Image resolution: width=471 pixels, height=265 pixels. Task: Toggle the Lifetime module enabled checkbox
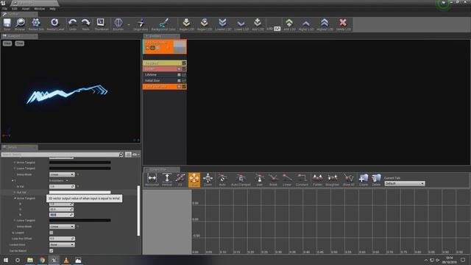(179, 75)
